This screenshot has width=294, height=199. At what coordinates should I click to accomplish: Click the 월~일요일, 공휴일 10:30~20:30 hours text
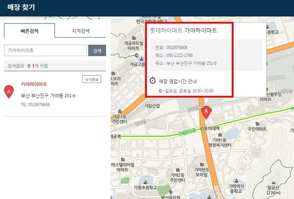coord(186,91)
